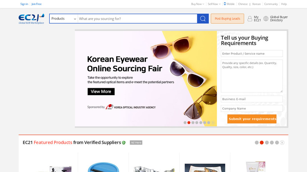
Task: Click the Featured Products red heading text
Action: point(53,142)
